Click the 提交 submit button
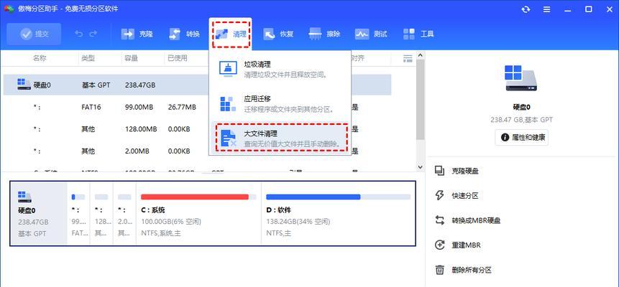The image size is (619, 287). (34, 34)
